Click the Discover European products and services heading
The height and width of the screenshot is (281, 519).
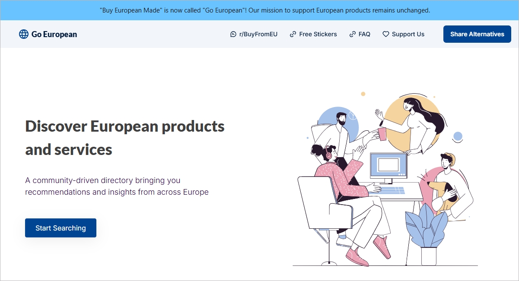[125, 138]
